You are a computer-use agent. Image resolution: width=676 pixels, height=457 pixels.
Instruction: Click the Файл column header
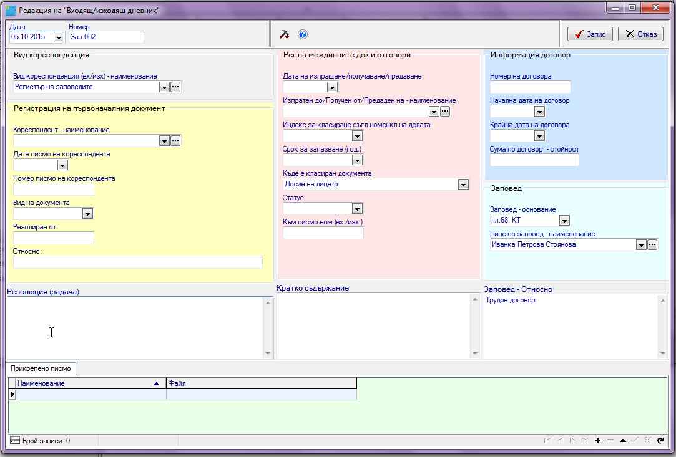[x=262, y=383]
